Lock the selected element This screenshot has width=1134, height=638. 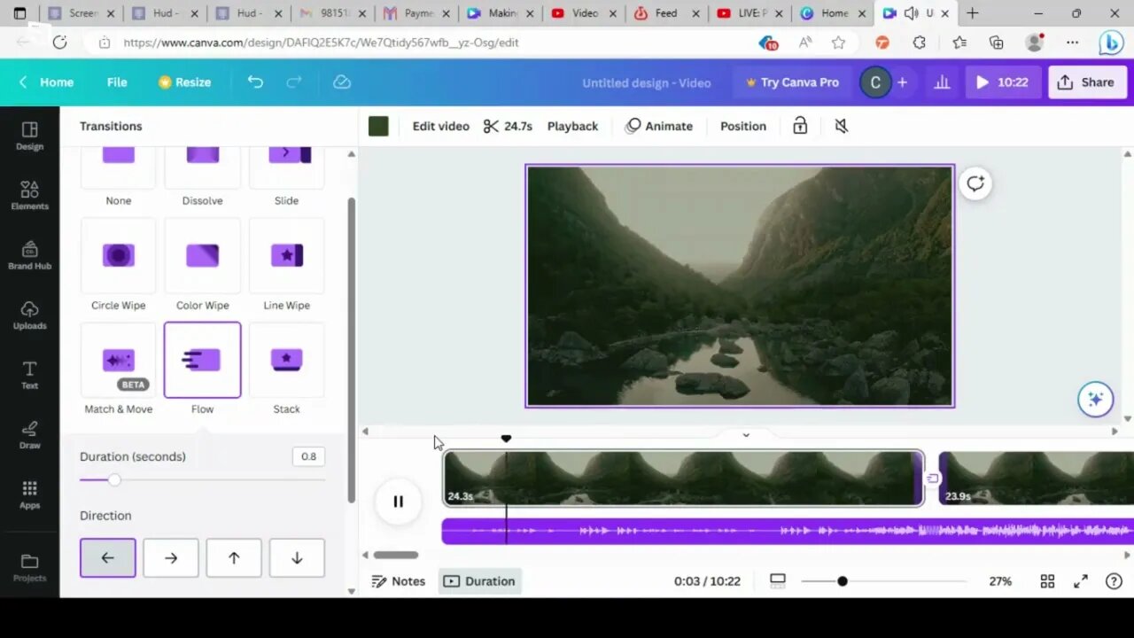800,126
